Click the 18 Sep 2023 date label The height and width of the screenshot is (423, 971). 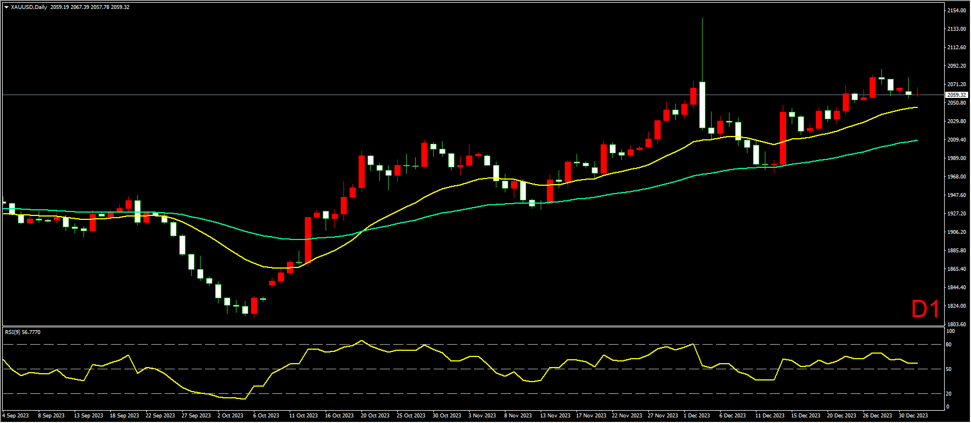pos(124,416)
